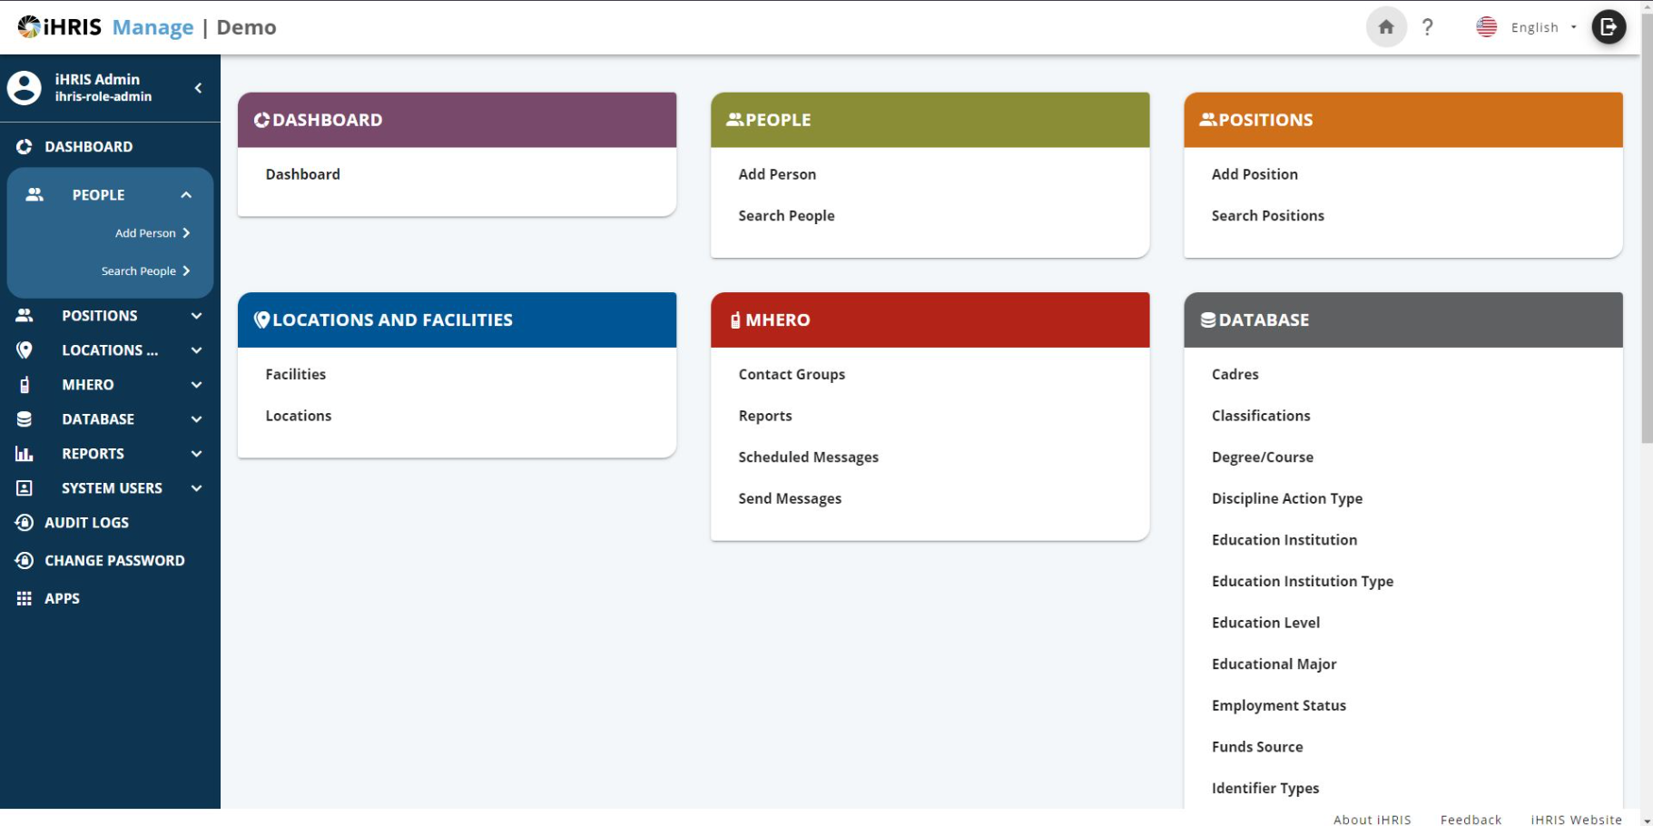Click the home icon in the top bar
The width and height of the screenshot is (1653, 826).
[x=1386, y=26]
